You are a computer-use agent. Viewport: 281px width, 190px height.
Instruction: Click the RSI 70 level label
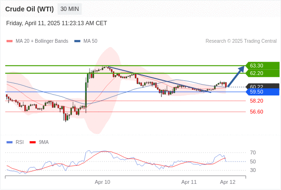click(x=253, y=152)
